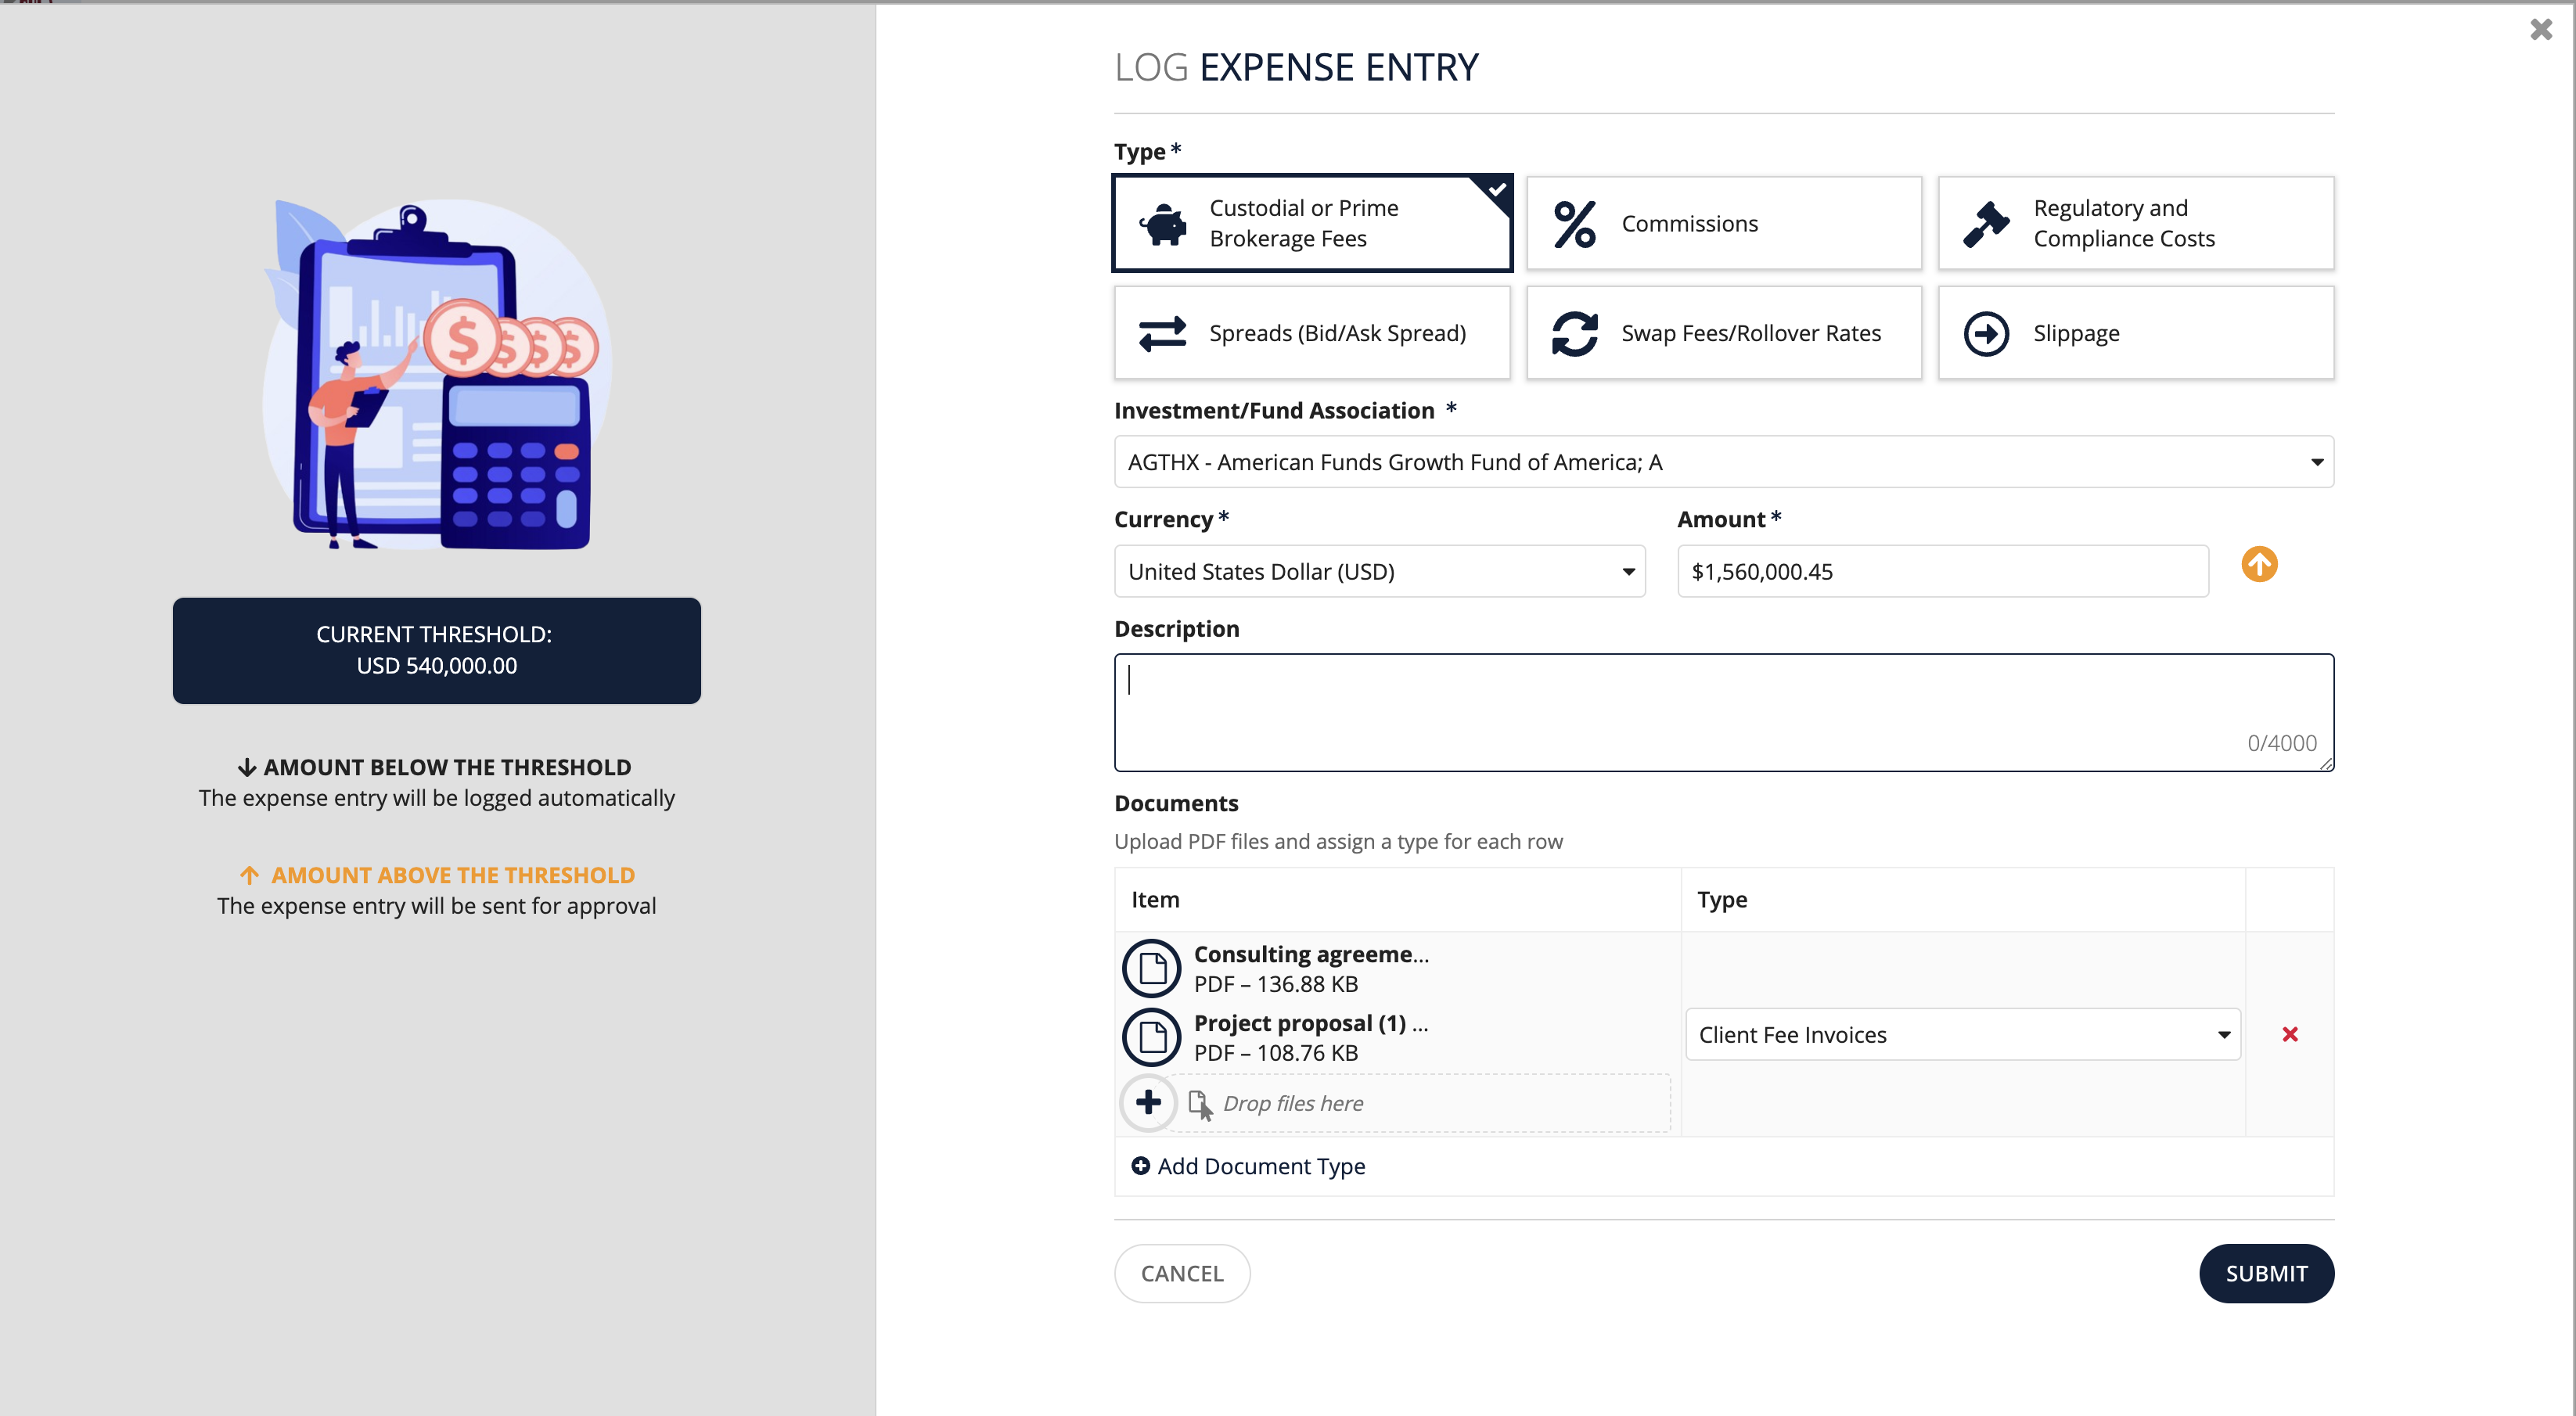
Task: Open the Investment/Fund Association dropdown
Action: click(1724, 462)
